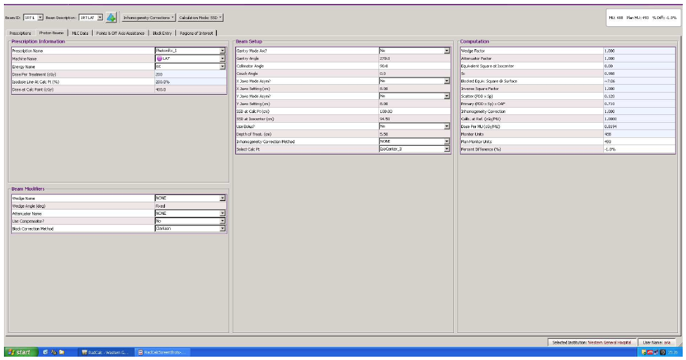Viewport: 686px width, 360px height.
Task: Click the Primary (PDD x Sp) x OAF value
Action: [x=639, y=104]
